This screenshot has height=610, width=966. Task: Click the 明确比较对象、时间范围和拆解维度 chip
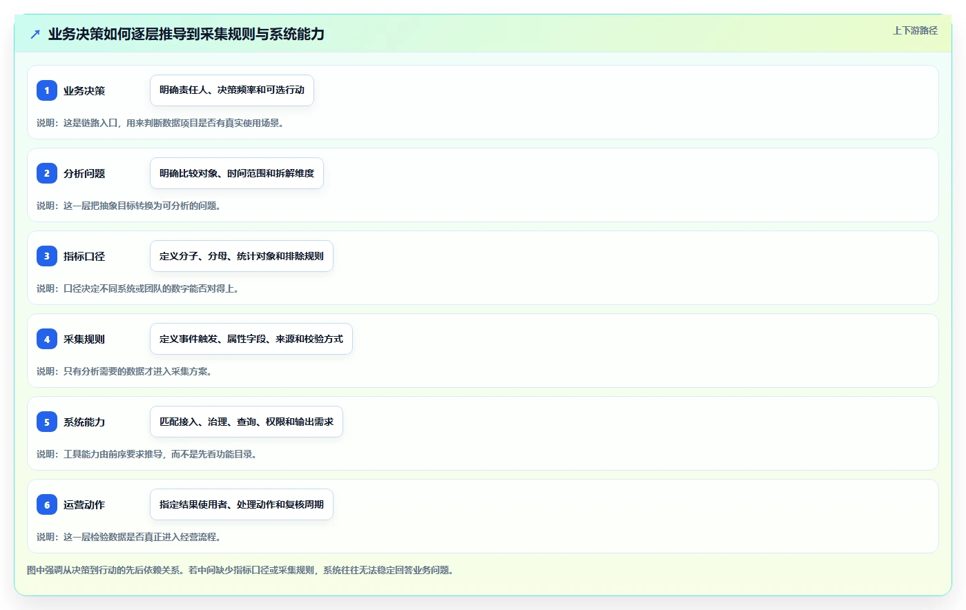(237, 173)
